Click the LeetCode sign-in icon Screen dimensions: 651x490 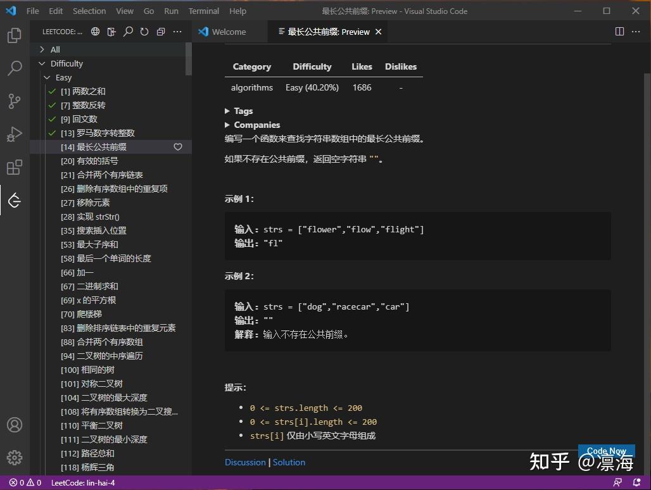111,32
